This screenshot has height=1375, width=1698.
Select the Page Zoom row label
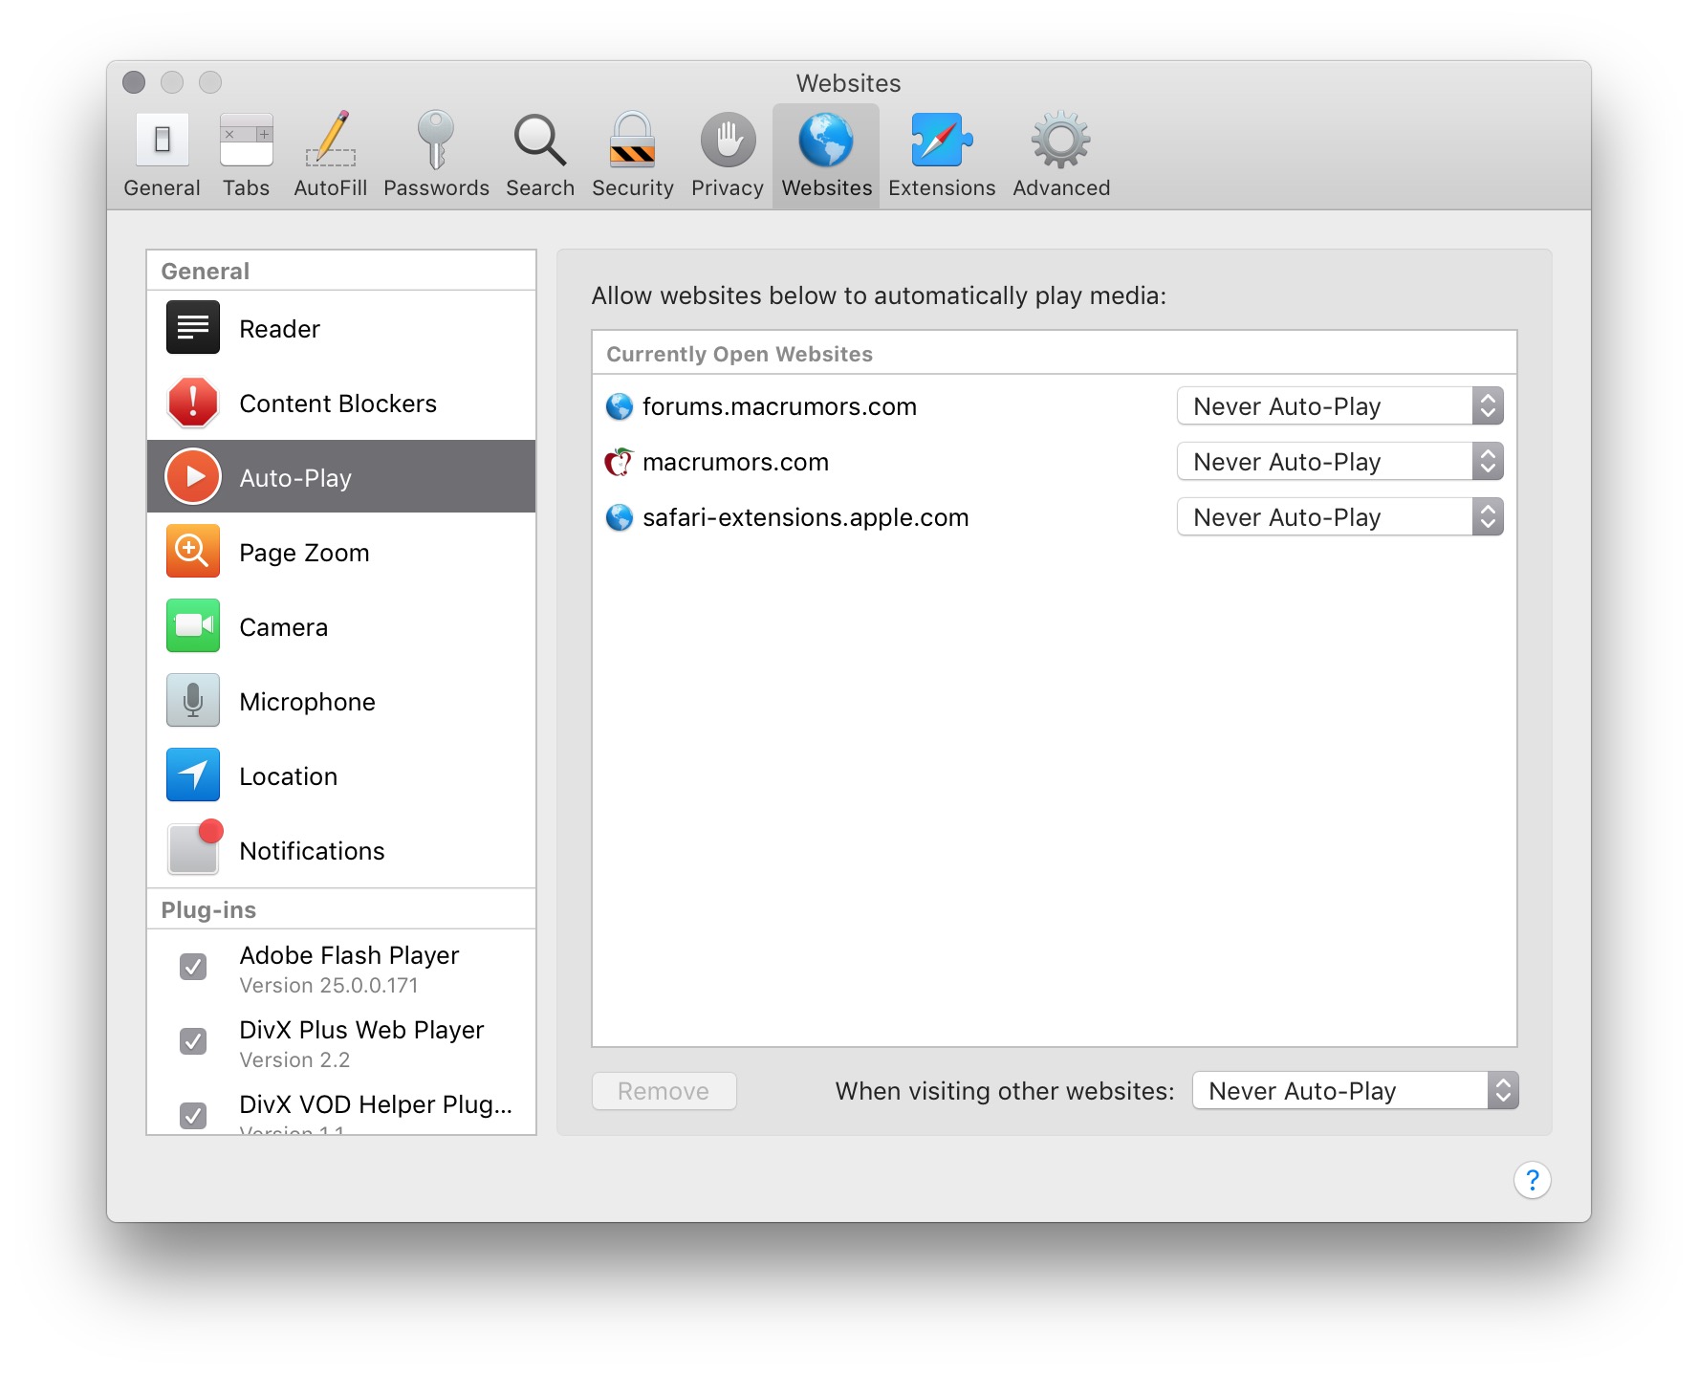point(304,553)
